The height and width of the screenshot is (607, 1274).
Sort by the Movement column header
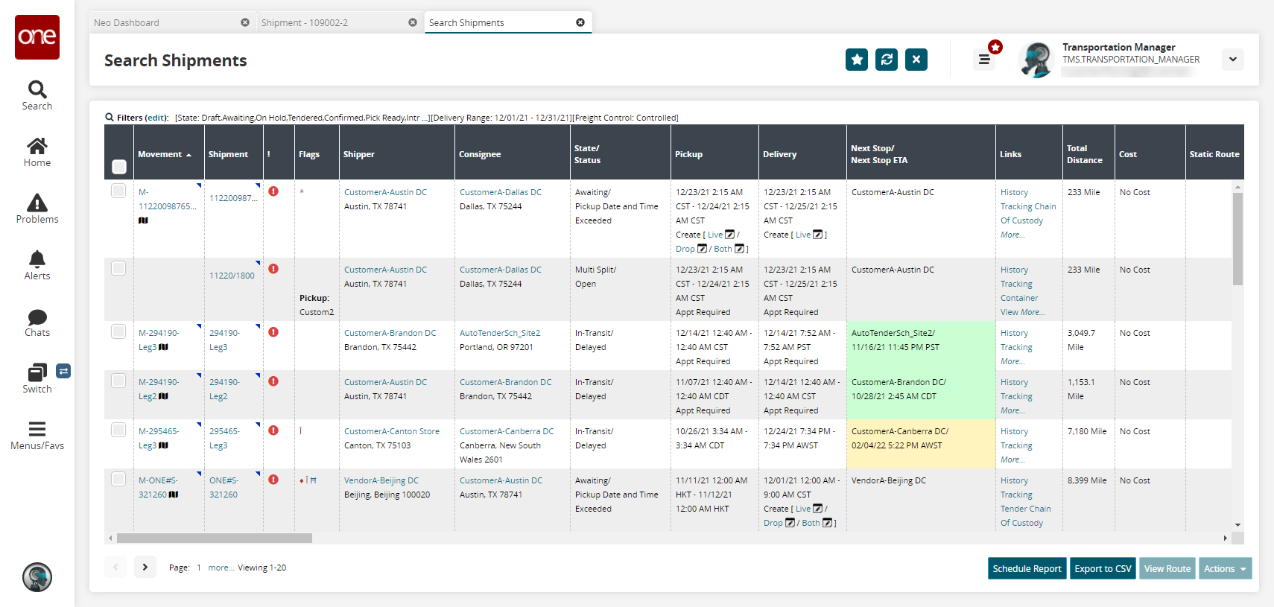[160, 154]
